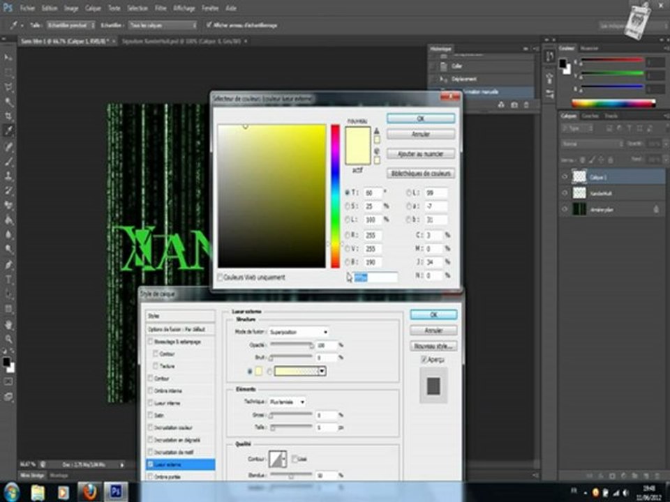
Task: Select the Brush tool
Action: [8, 161]
